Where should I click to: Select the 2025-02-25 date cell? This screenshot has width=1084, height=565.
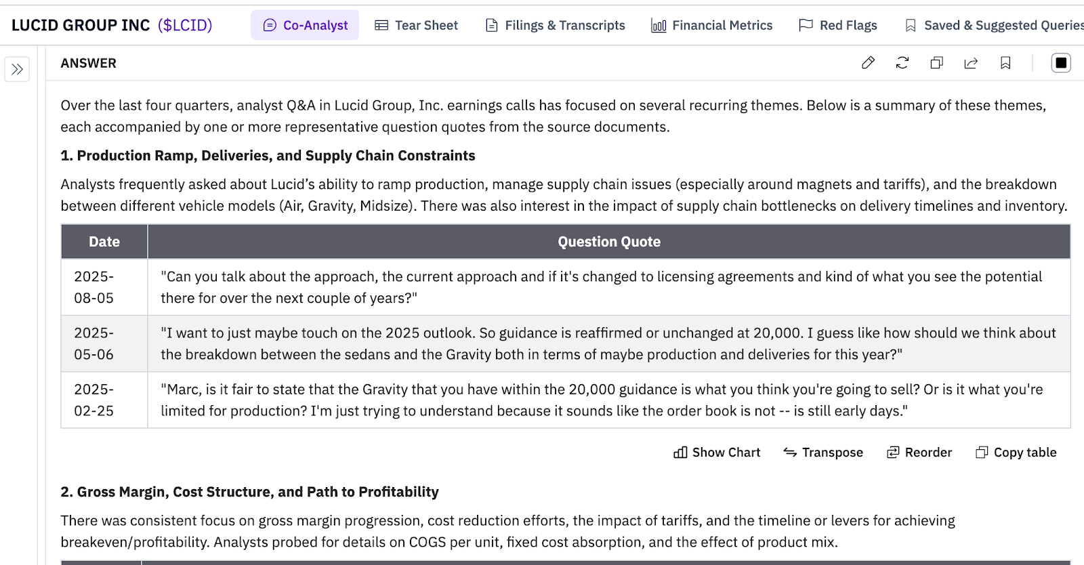coord(104,400)
